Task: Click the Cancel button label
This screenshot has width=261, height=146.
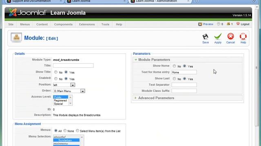Action: 230,42
